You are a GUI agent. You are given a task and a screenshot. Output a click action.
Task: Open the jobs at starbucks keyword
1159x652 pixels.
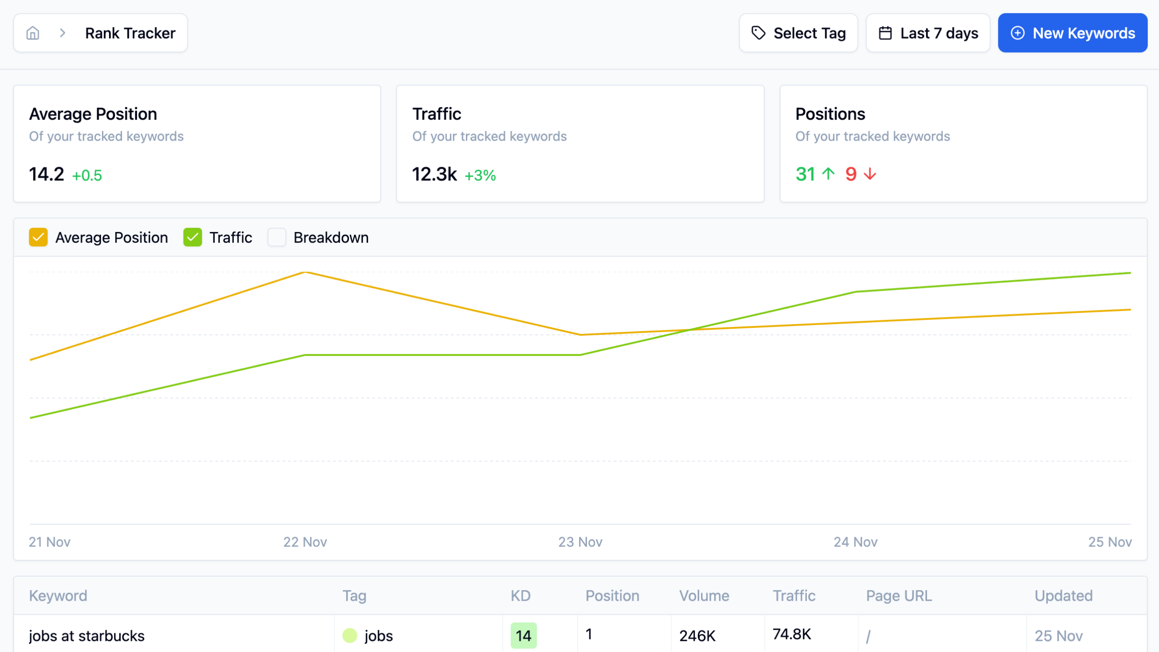coord(87,636)
